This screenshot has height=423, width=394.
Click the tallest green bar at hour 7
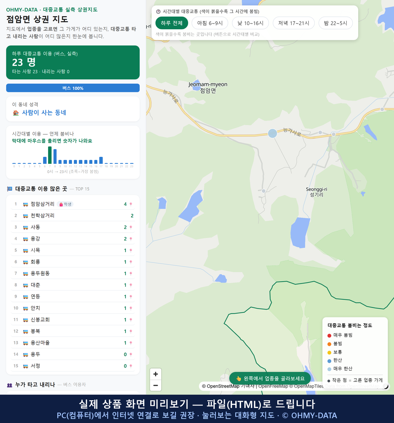50,155
